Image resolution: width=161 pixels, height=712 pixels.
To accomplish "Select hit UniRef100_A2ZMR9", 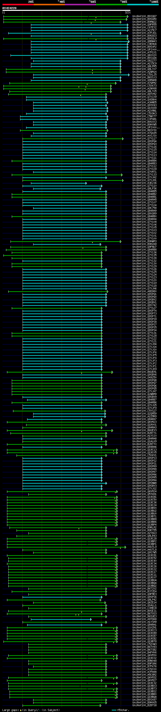I will point(144,416).
